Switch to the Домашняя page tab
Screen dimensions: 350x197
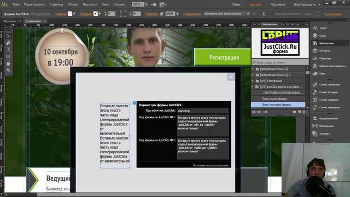tap(33, 21)
